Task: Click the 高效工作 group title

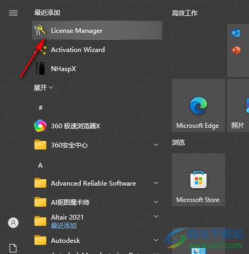Action: 185,13
